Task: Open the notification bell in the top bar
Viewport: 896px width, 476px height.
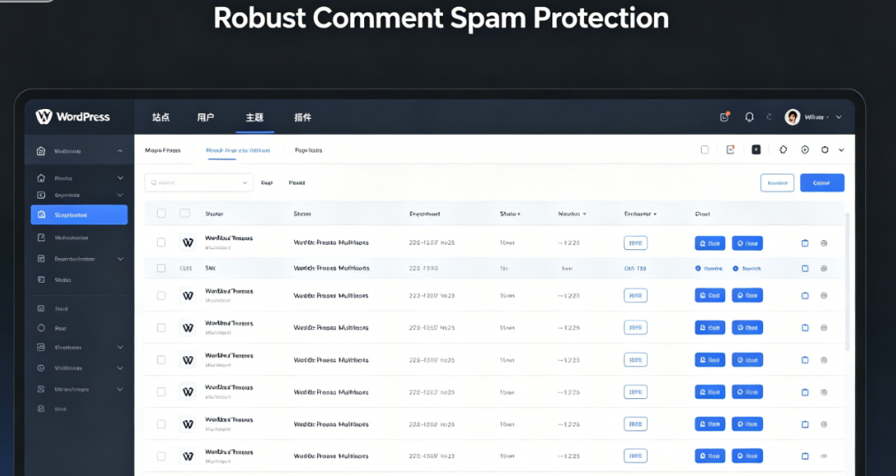Action: coord(749,117)
